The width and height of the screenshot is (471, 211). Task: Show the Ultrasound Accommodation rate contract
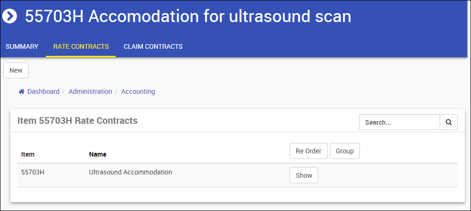304,175
